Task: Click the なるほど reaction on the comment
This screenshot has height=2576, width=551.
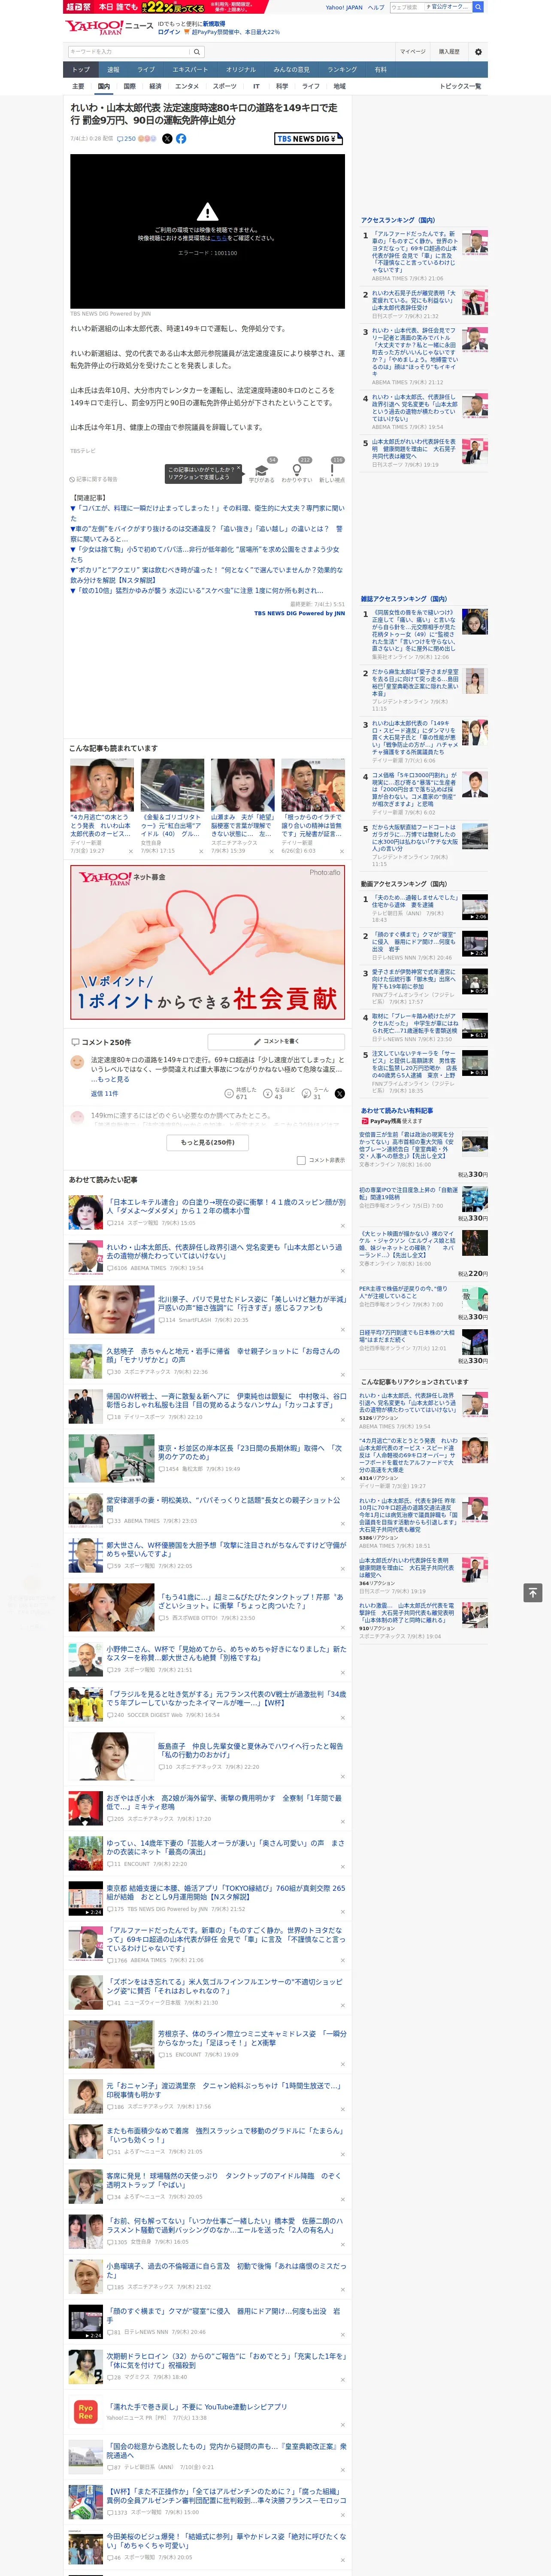Action: click(x=279, y=1094)
